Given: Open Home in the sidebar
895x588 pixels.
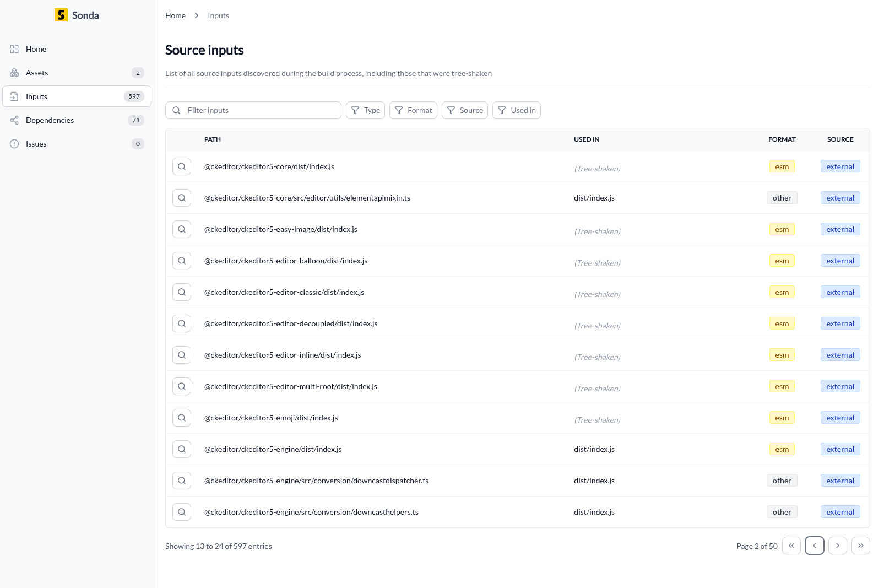Looking at the screenshot, I should click(x=77, y=49).
